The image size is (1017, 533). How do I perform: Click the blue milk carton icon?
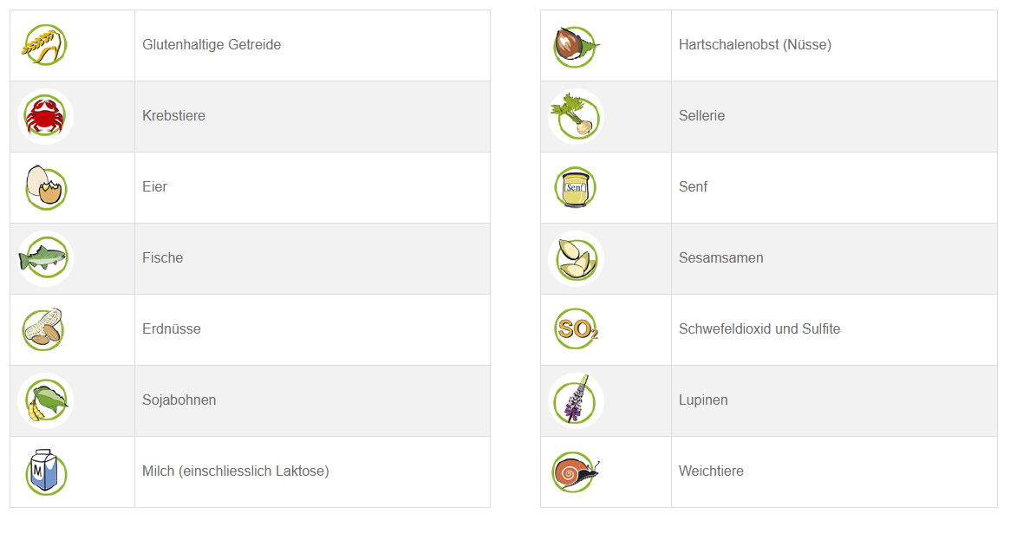point(45,471)
